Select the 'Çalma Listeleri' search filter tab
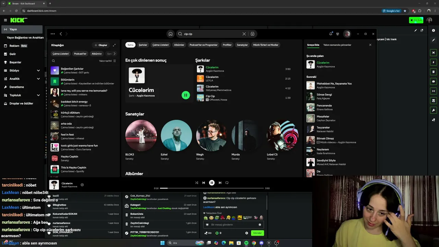This screenshot has height=247, width=439. tap(161, 45)
